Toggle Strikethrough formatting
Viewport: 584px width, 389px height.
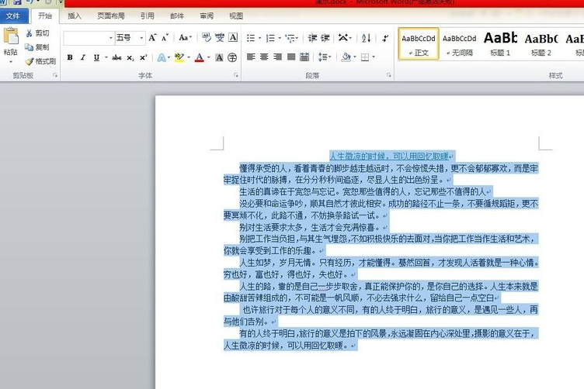pyautogui.click(x=116, y=57)
